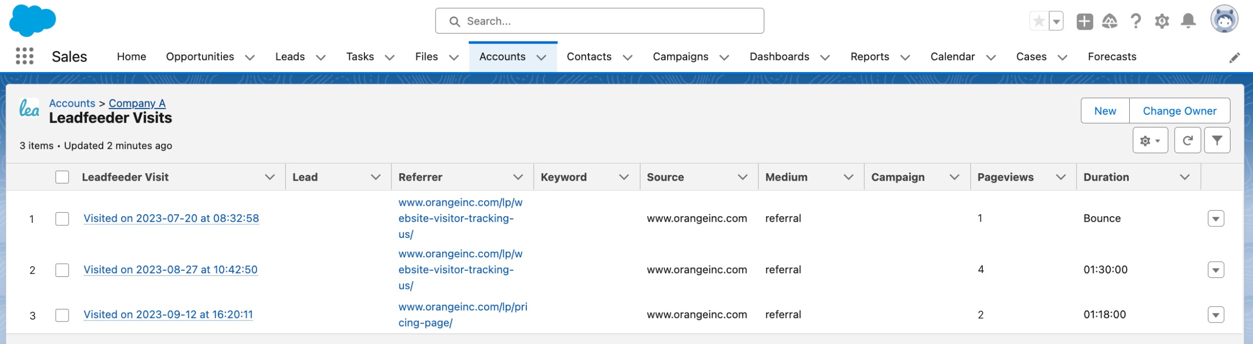Click the 01:30:00 duration cell
The image size is (1253, 344).
pos(1105,269)
